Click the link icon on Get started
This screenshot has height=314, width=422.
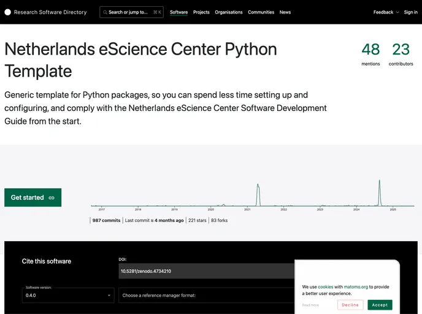click(52, 197)
